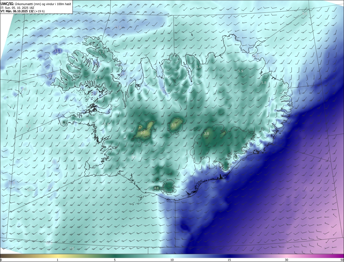
Task: Click the '15' tick on the color scale
Action: click(229, 260)
